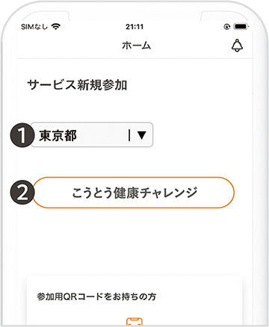Tap the orange QR scan icon

tap(134, 322)
